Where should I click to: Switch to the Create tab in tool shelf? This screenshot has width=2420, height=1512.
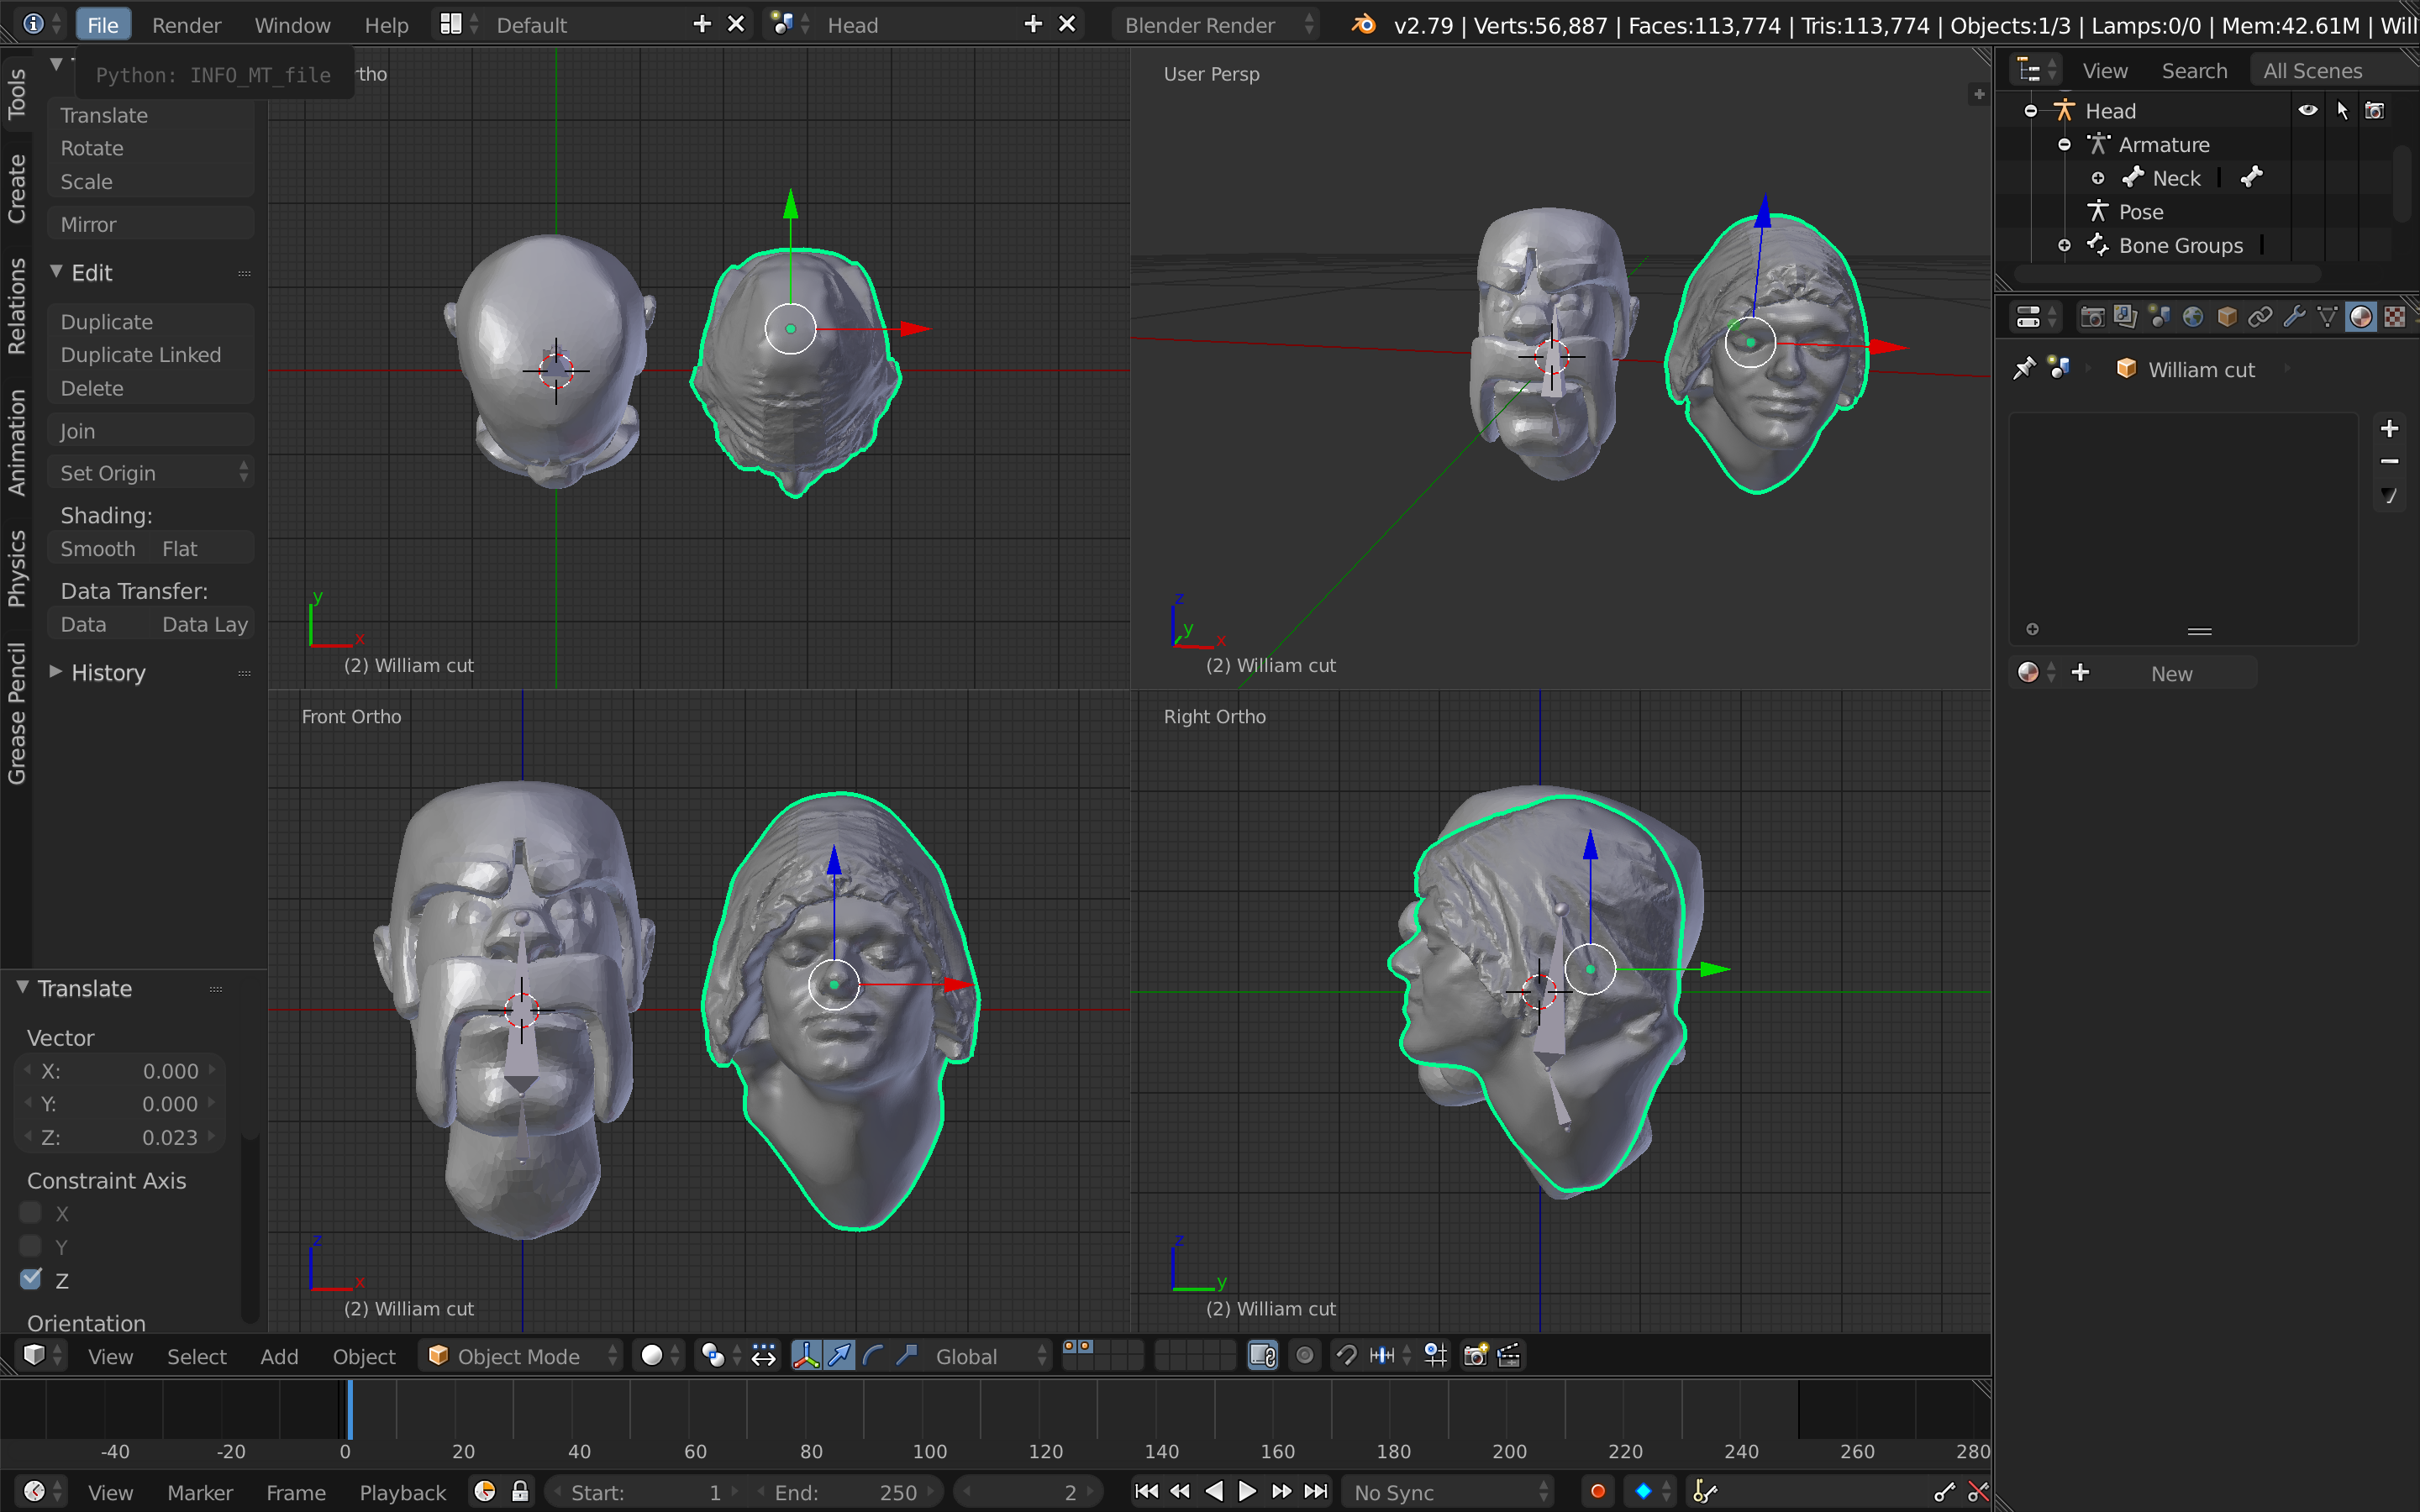coord(16,188)
